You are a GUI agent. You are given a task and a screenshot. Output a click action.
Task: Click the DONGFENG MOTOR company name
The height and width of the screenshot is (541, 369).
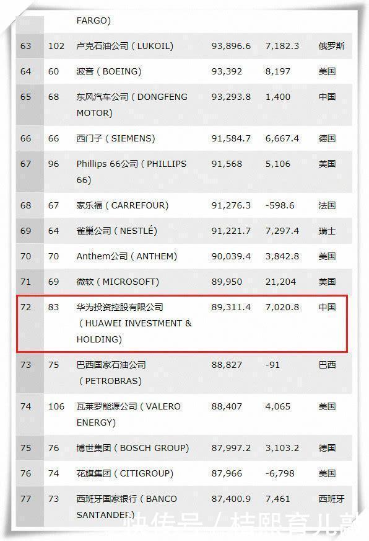coord(132,105)
